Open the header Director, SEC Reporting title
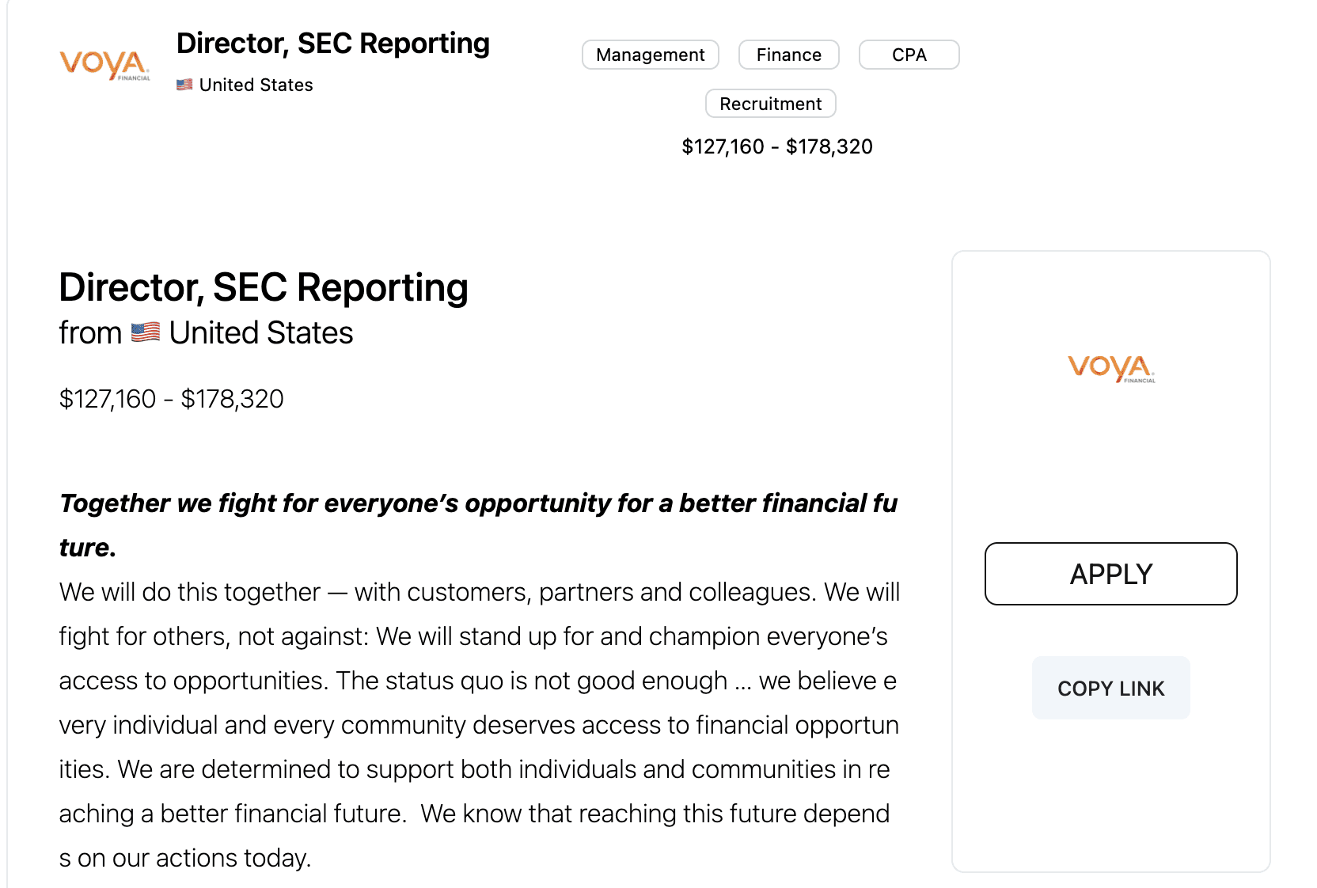The image size is (1317, 888). click(333, 44)
